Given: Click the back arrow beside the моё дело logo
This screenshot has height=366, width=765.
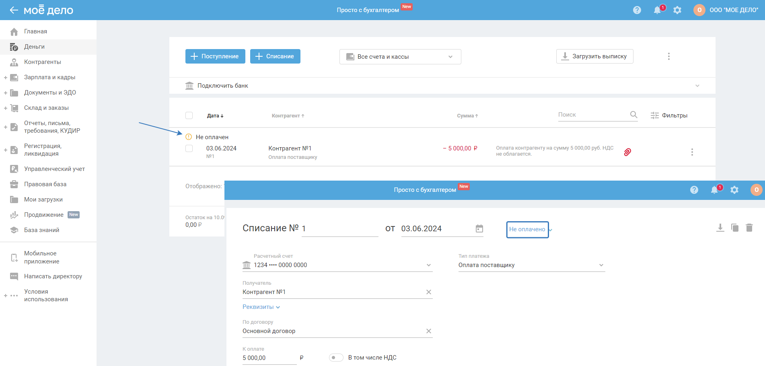Looking at the screenshot, I should [x=14, y=10].
